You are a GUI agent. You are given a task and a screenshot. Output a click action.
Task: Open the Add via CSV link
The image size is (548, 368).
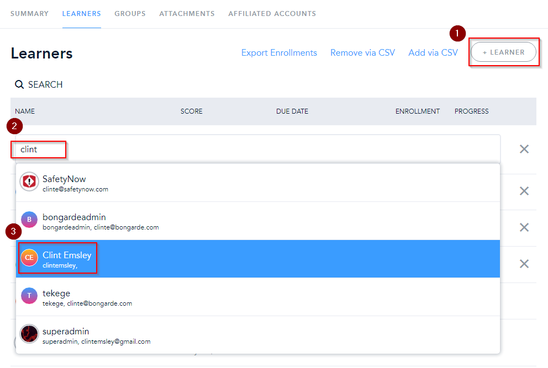click(433, 53)
